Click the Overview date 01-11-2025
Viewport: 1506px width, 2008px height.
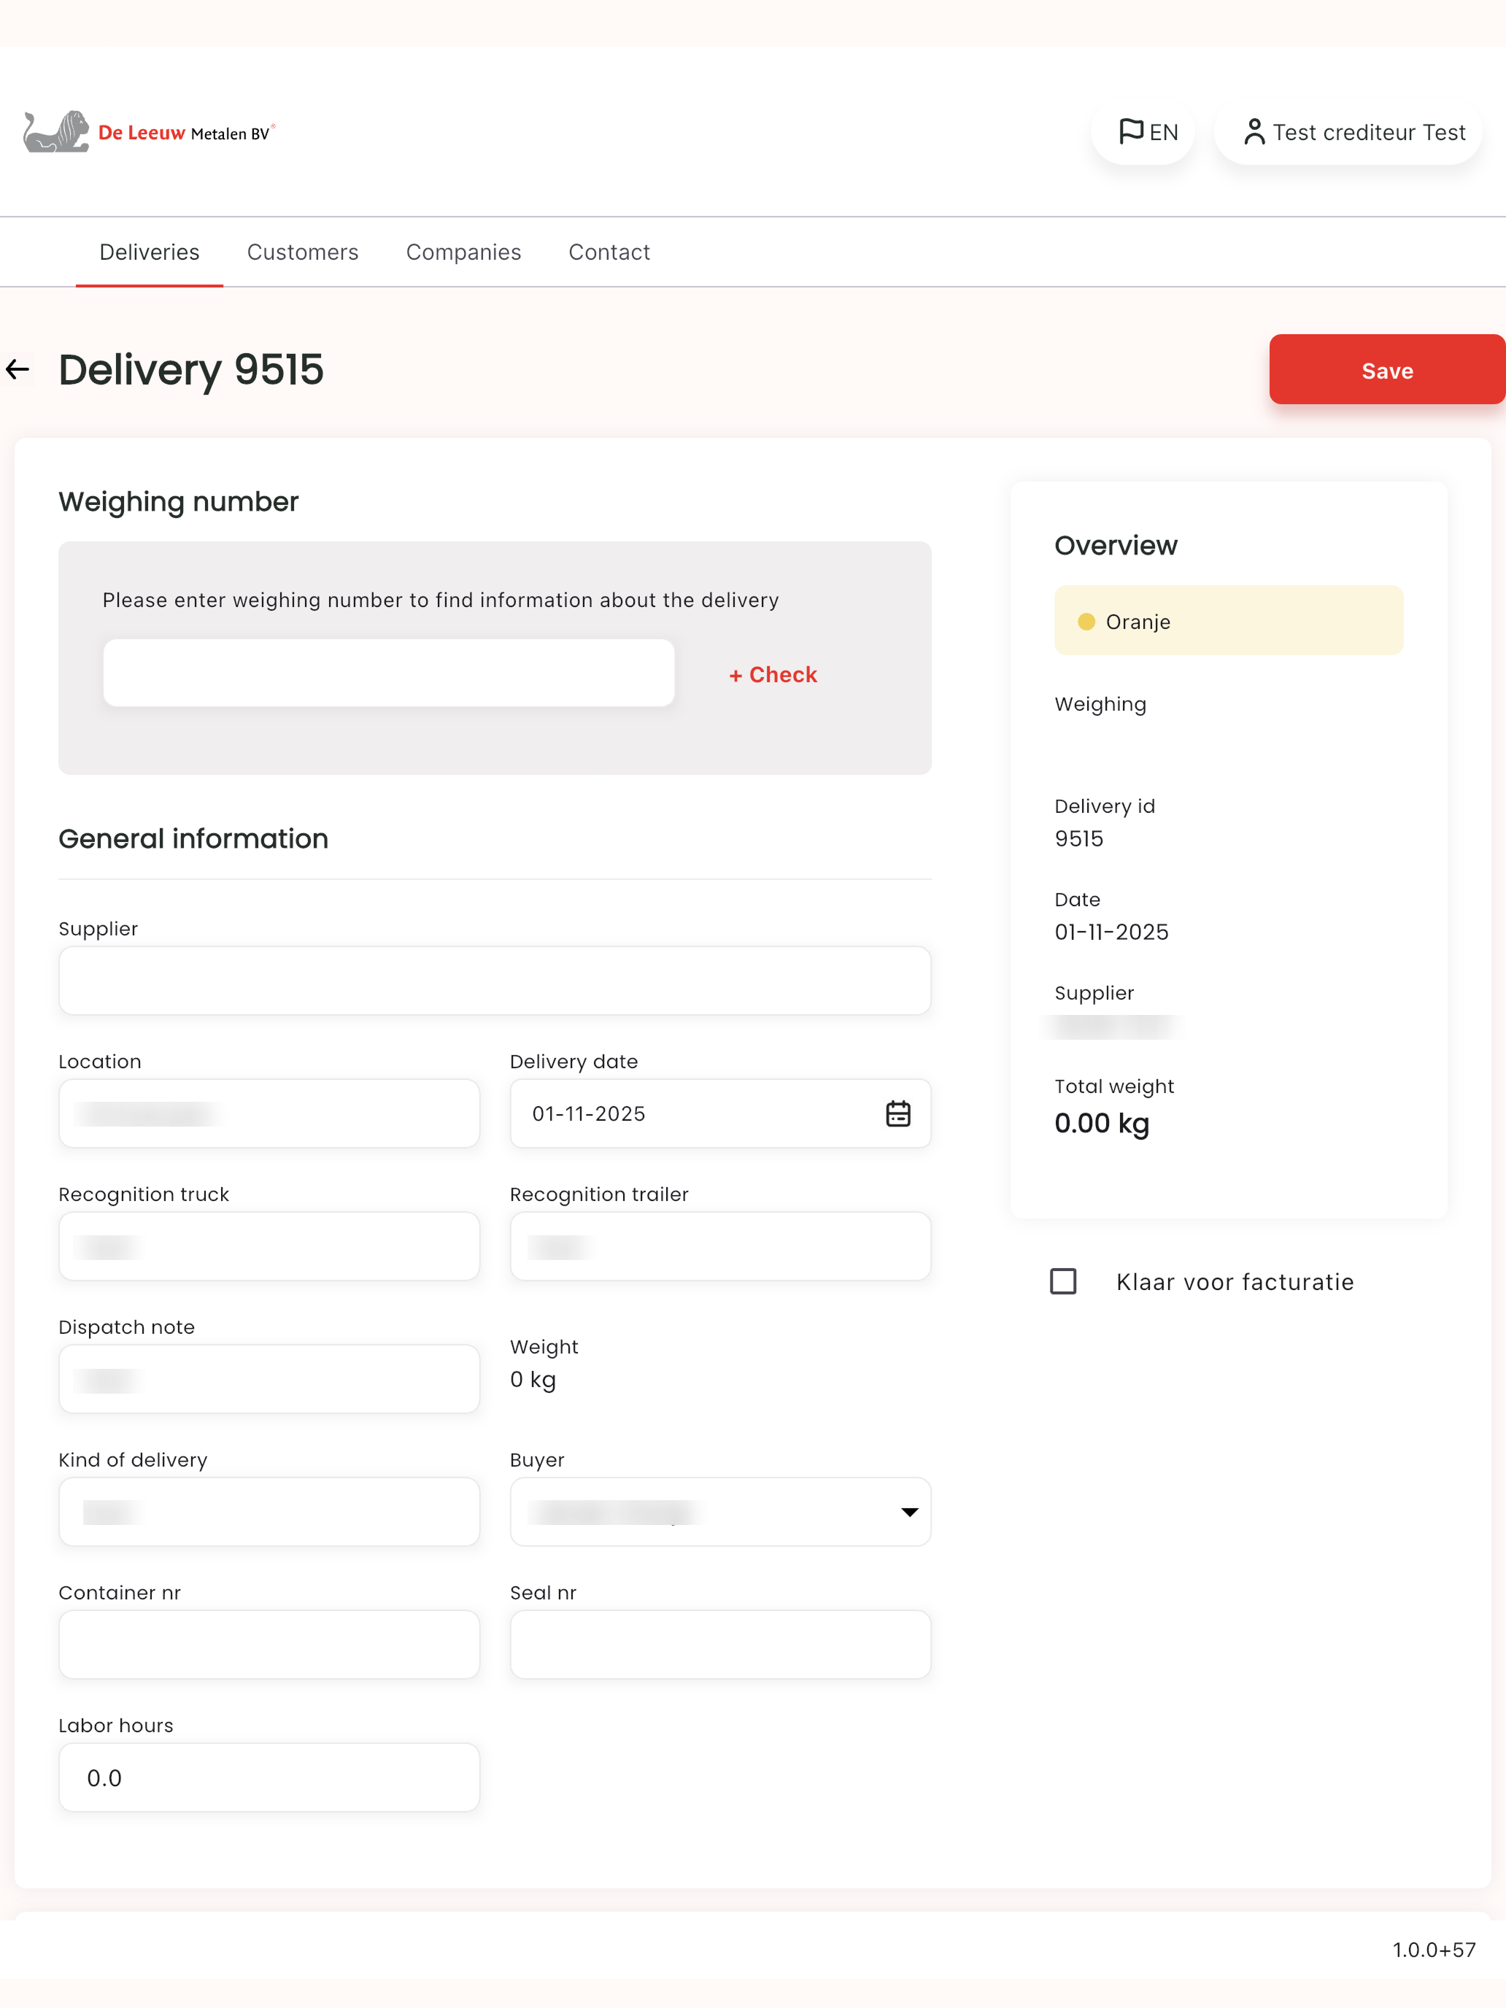click(x=1111, y=932)
